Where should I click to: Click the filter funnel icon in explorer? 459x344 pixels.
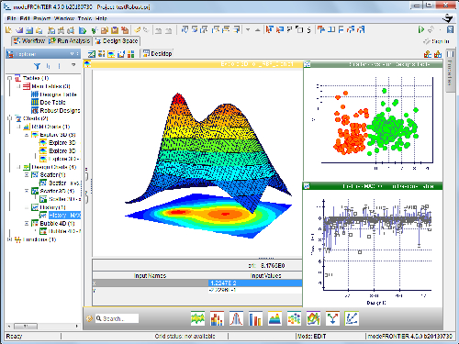click(x=37, y=66)
